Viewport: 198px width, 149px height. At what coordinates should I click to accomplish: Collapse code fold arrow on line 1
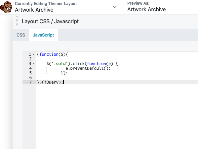(34, 55)
